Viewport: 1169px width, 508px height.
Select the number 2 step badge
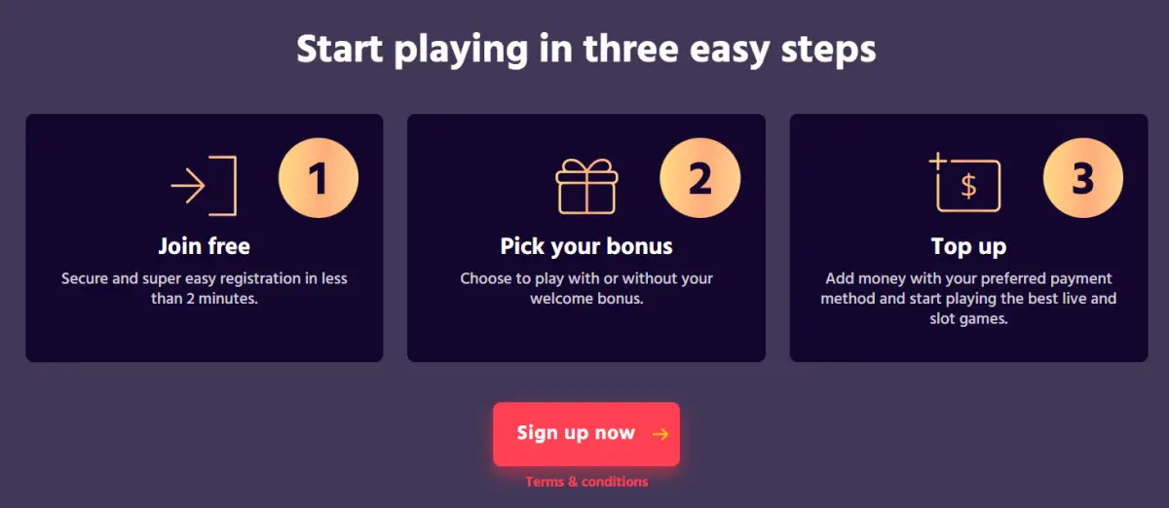coord(700,179)
